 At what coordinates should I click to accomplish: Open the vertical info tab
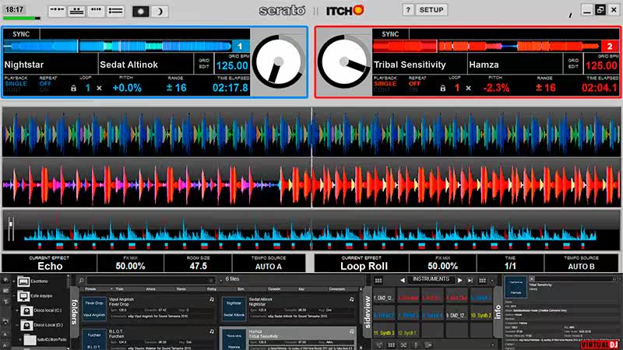(x=498, y=312)
